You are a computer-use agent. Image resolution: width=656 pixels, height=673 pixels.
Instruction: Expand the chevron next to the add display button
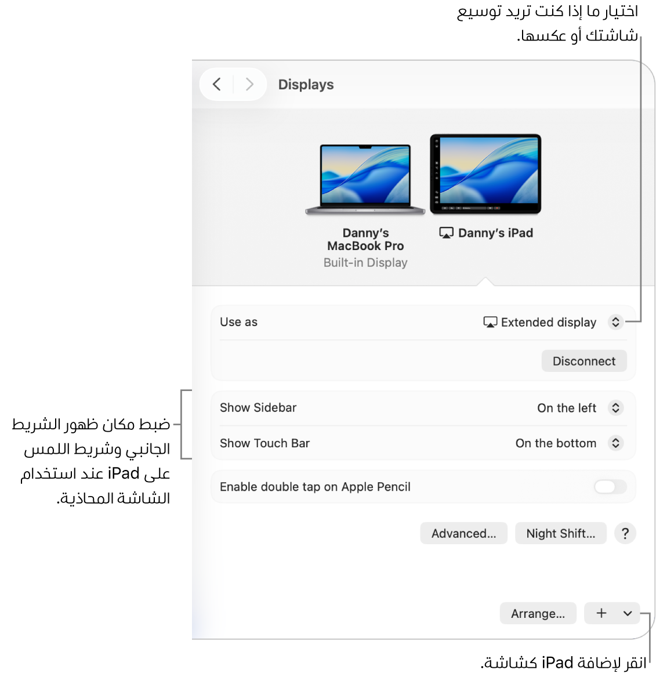[627, 613]
